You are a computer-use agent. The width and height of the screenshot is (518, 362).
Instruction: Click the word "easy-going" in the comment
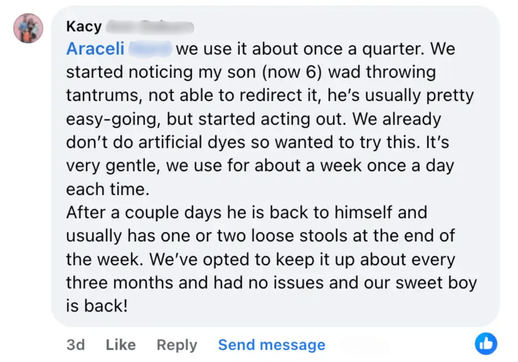click(x=113, y=119)
